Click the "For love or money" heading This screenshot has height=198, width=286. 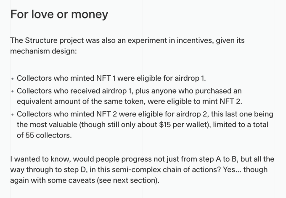point(59,15)
